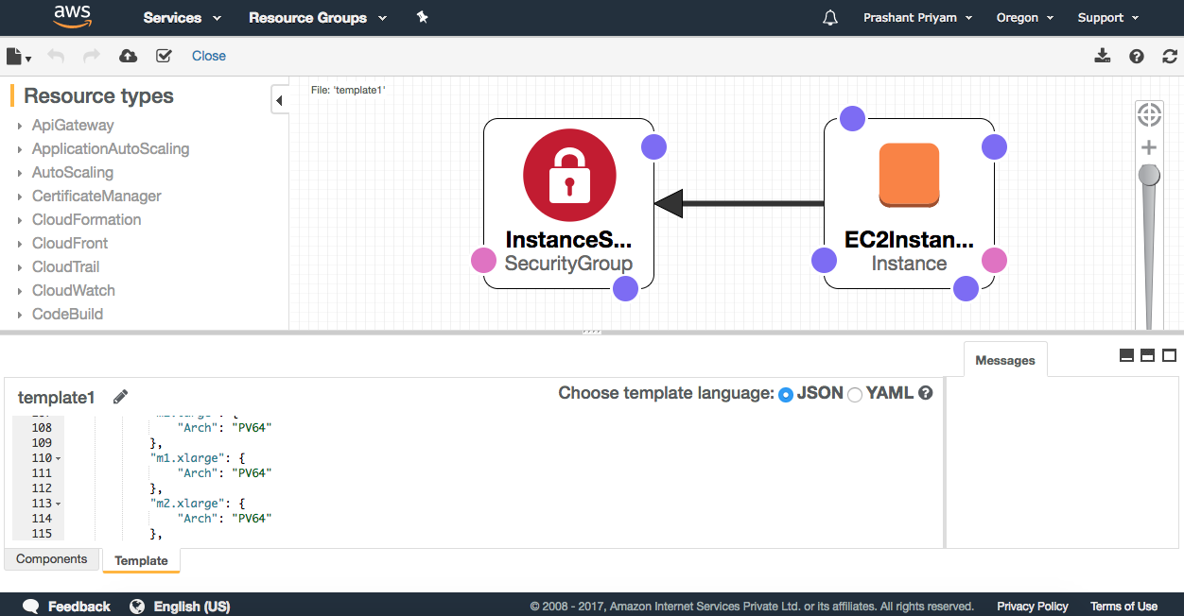Click the Refresh diagram icon
Image resolution: width=1184 pixels, height=616 pixels.
pos(1170,56)
